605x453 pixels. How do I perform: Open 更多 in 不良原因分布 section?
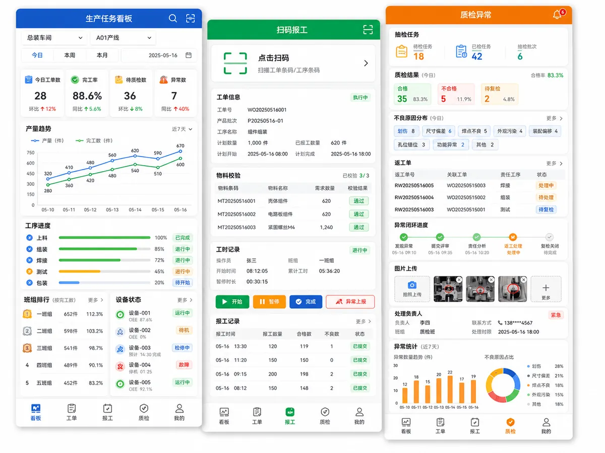point(555,118)
